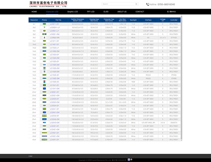Open the OLED products page
211x162 pixels.
pos(106,12)
